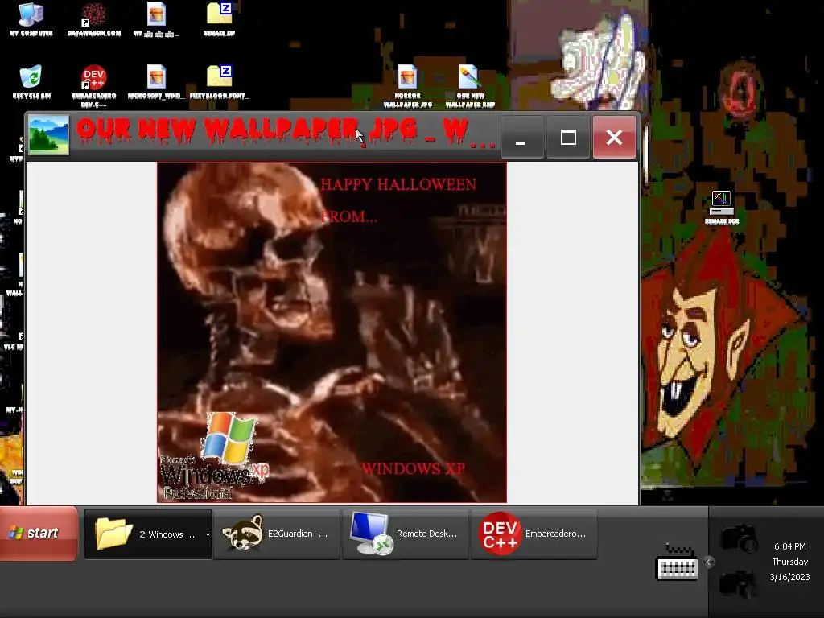
Task: Click the picture viewer title bar landscape icon
Action: pos(48,135)
